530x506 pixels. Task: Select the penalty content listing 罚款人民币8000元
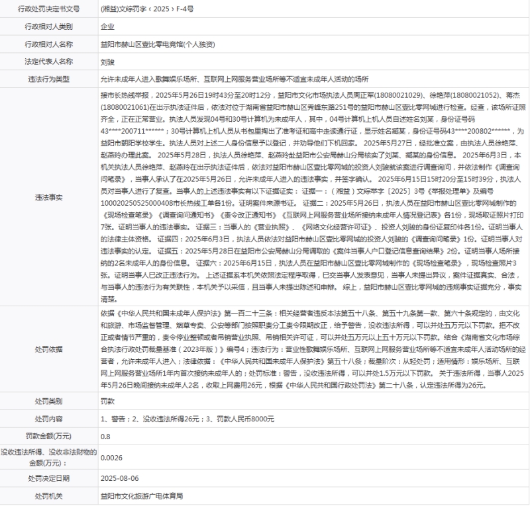(x=187, y=419)
